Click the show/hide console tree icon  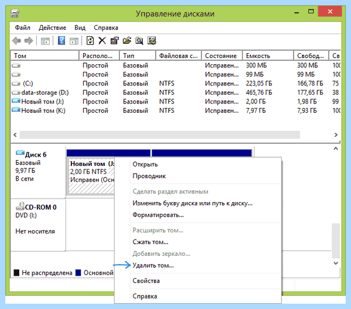[45, 41]
